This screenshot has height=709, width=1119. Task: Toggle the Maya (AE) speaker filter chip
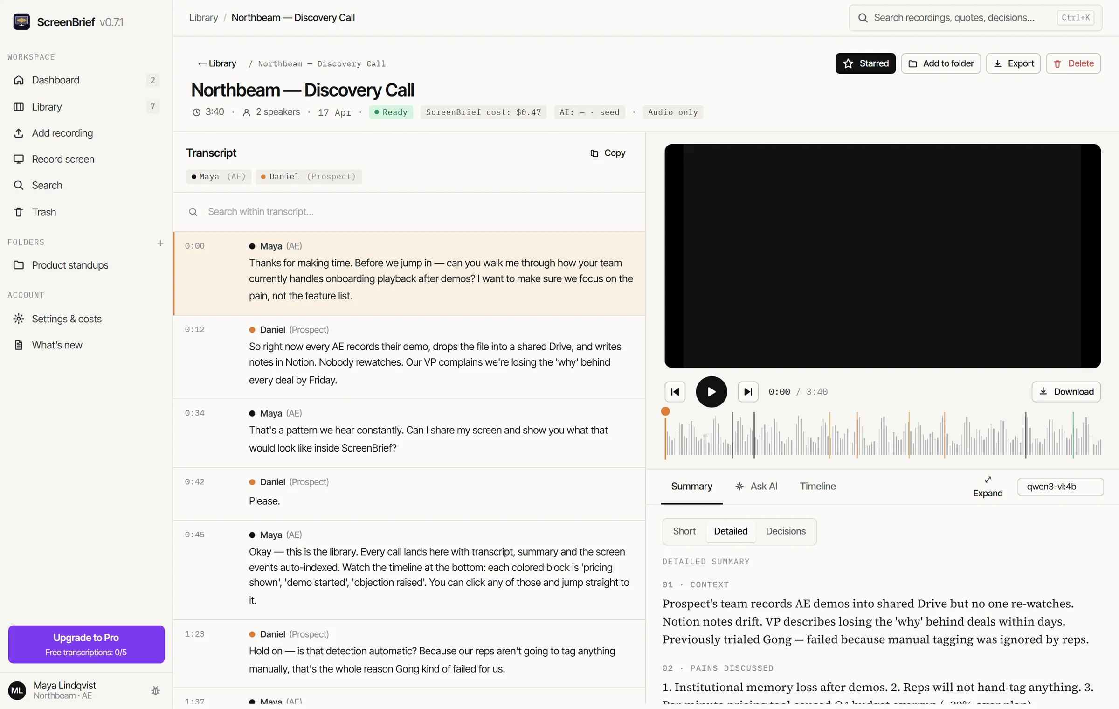pos(219,176)
